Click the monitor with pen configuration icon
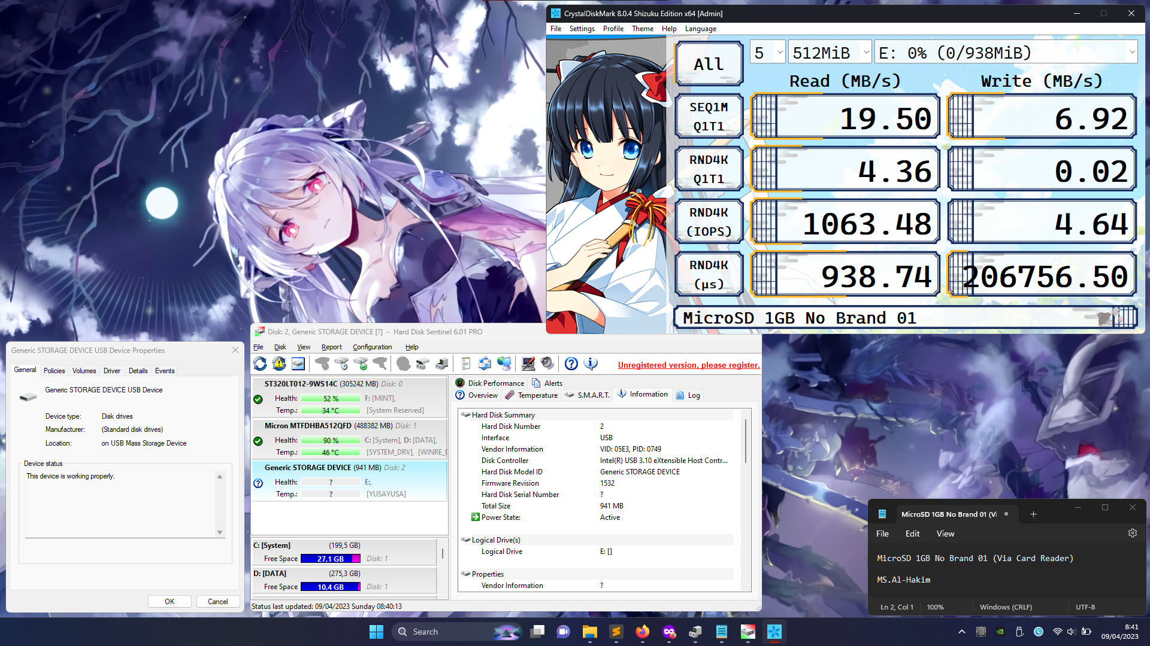Screen dimensions: 1150x646 528,364
